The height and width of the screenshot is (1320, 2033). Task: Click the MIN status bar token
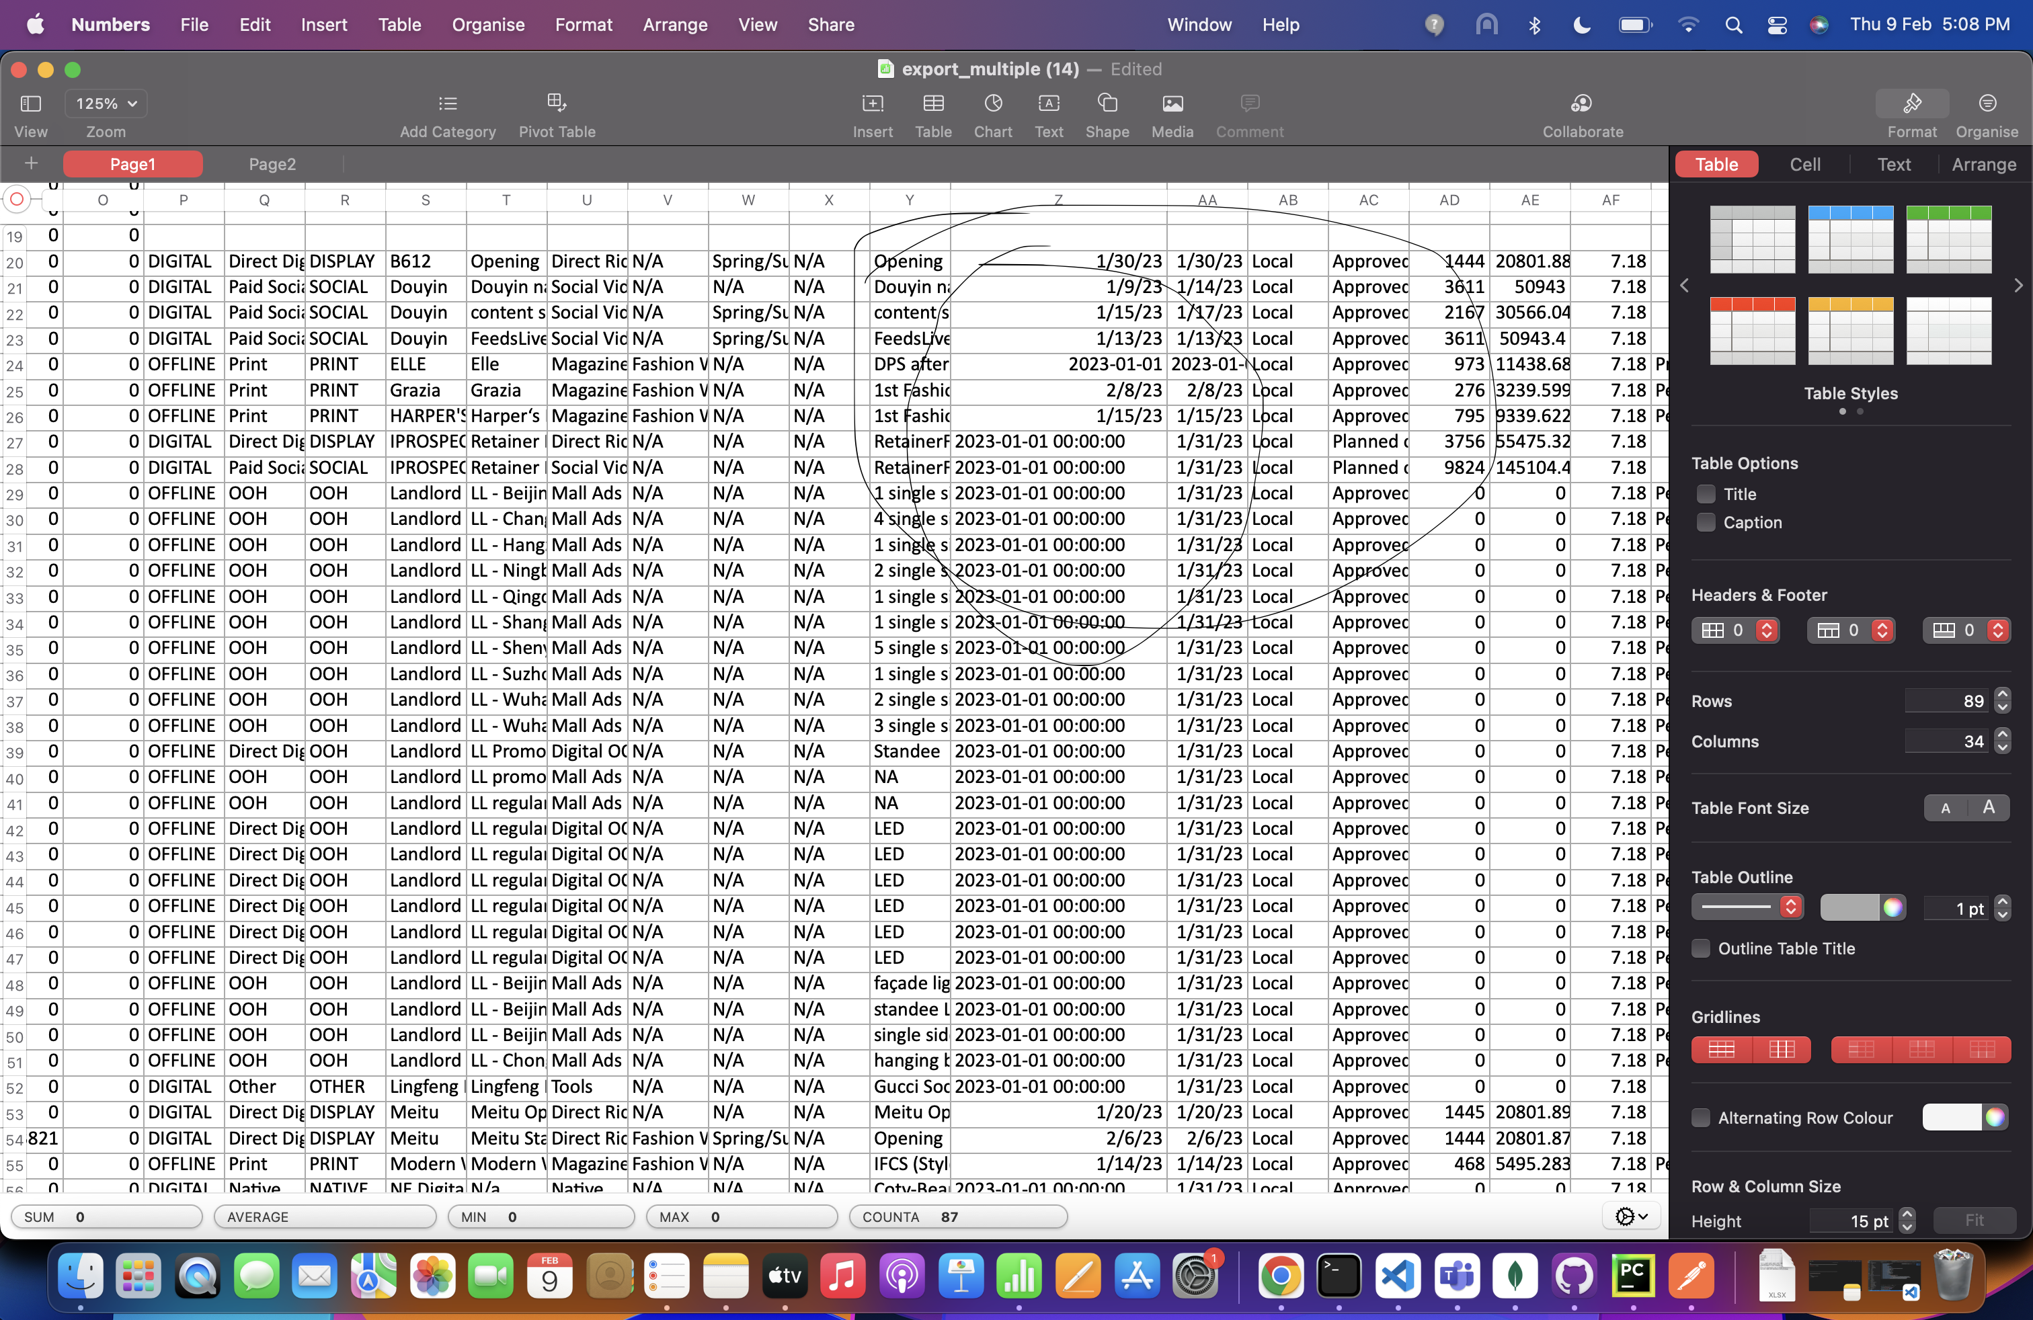click(x=541, y=1216)
